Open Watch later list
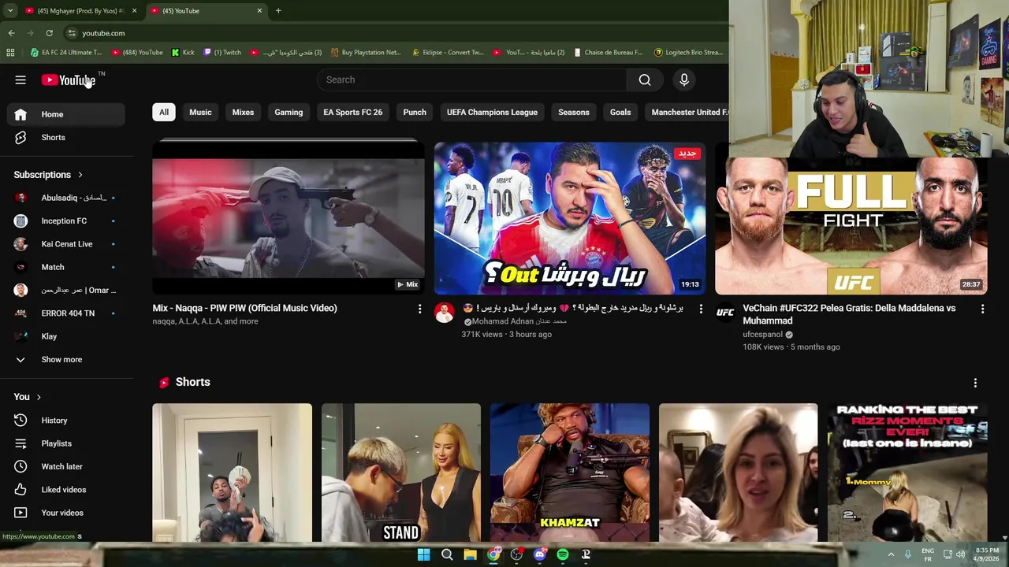Image resolution: width=1009 pixels, height=567 pixels. [x=66, y=466]
